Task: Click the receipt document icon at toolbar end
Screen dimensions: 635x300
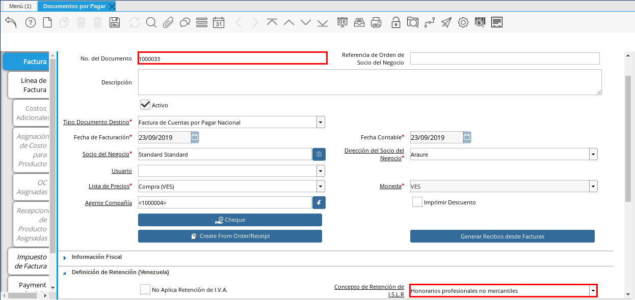Action: pos(497,22)
